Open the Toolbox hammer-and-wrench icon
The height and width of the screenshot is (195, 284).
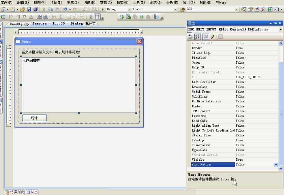[263, 9]
